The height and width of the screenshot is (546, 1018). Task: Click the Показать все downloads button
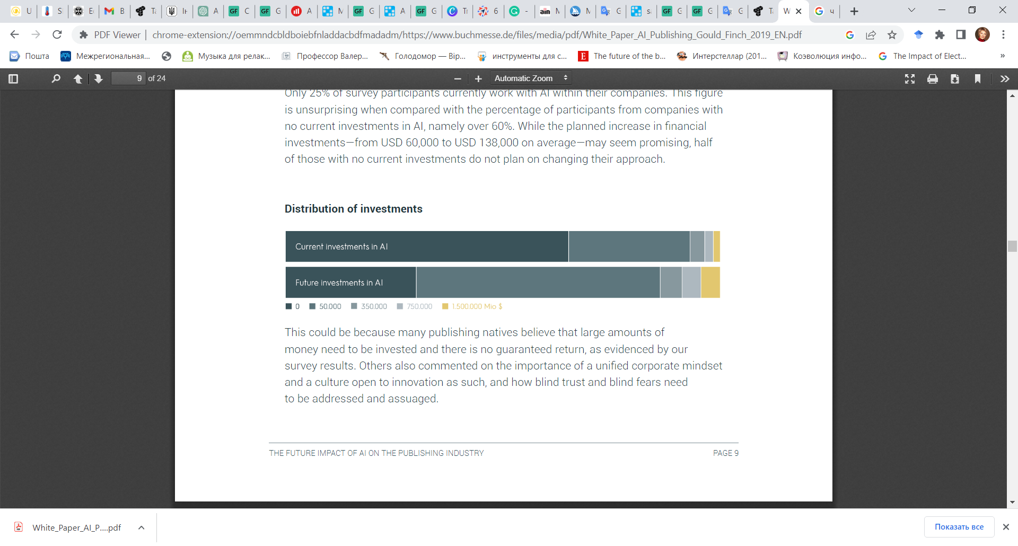pos(959,527)
